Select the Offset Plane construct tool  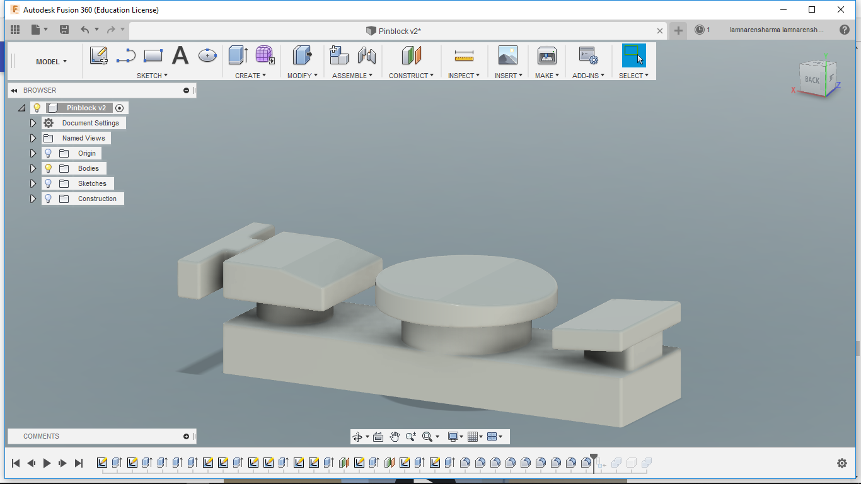pos(411,55)
